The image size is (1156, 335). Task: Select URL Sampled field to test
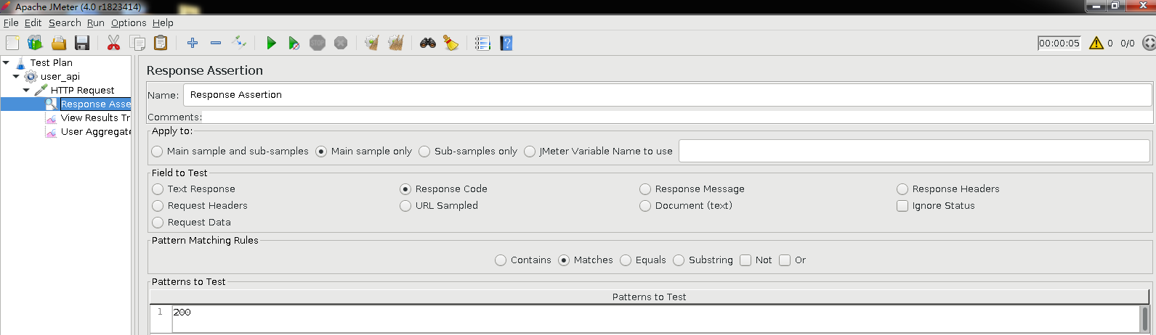point(439,206)
